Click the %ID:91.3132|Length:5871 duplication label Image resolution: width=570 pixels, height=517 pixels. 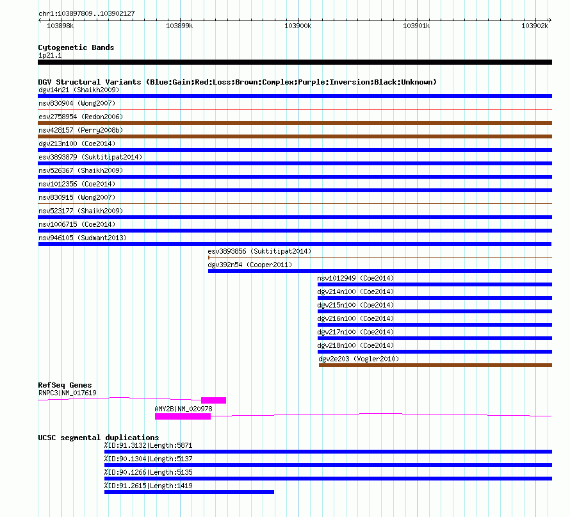(149, 445)
